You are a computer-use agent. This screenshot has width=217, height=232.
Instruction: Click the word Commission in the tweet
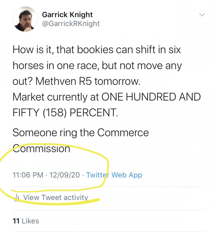click(x=41, y=148)
